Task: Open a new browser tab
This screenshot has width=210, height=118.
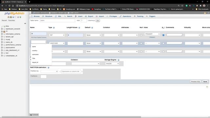Action: point(30,2)
